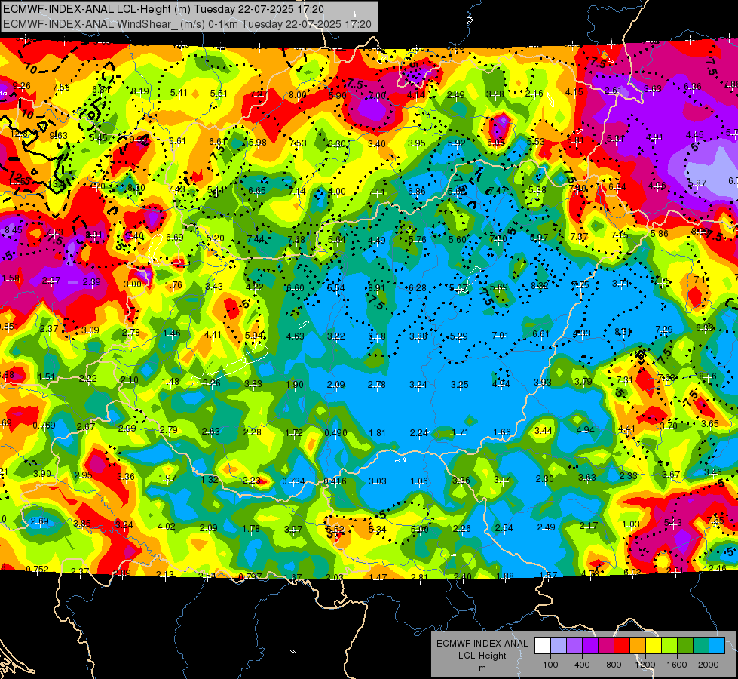Image resolution: width=738 pixels, height=679 pixels.
Task: Click the wind shear value 8.45
Action: [x=13, y=230]
